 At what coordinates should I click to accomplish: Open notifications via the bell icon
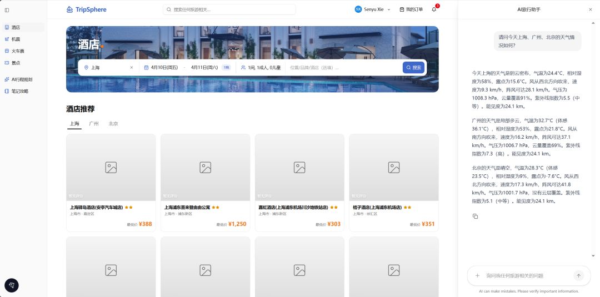(434, 9)
